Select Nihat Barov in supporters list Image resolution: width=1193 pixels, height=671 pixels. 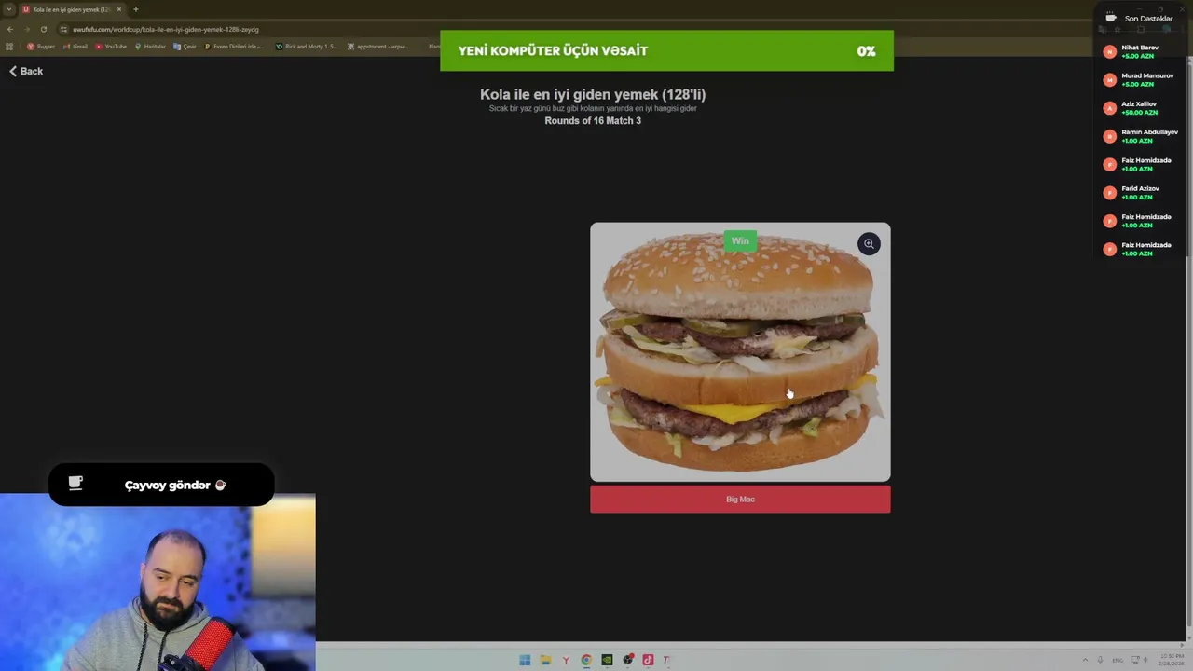click(x=1140, y=52)
